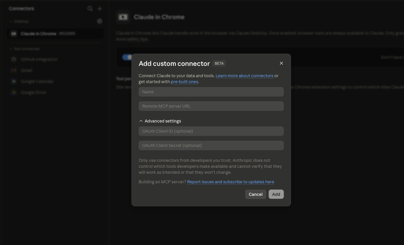Confirm with the Add button
Image resolution: width=404 pixels, height=245 pixels.
click(276, 194)
